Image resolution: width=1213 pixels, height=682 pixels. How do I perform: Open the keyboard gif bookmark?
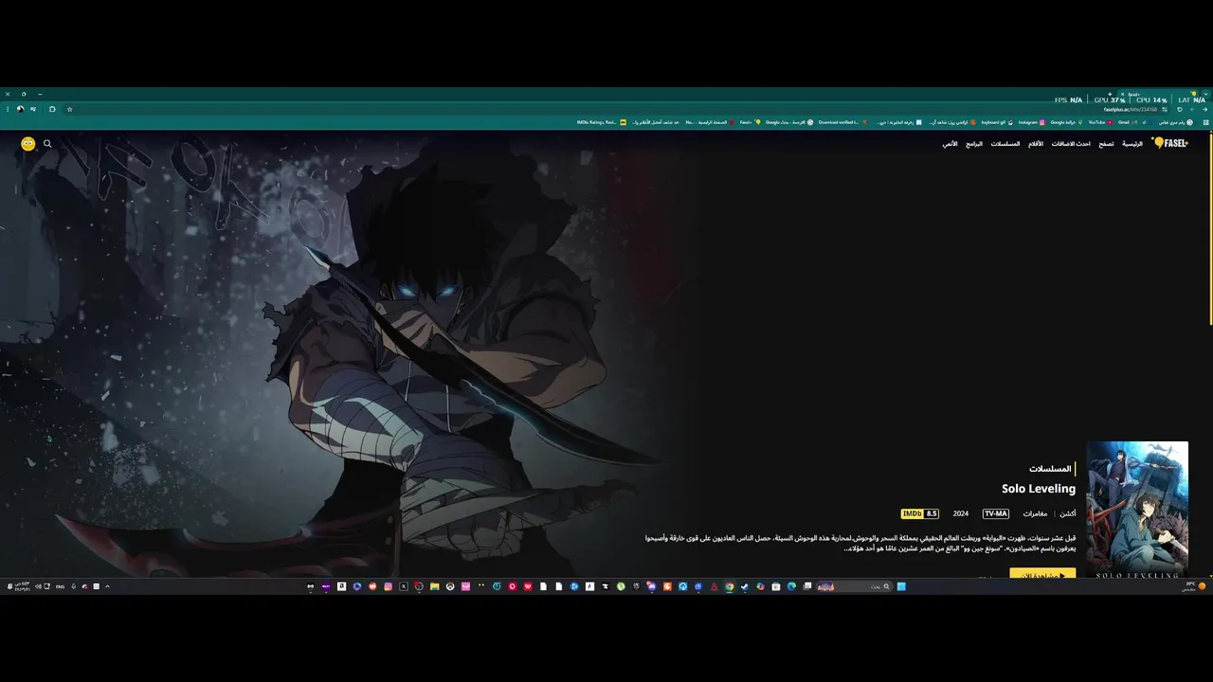[x=997, y=122]
